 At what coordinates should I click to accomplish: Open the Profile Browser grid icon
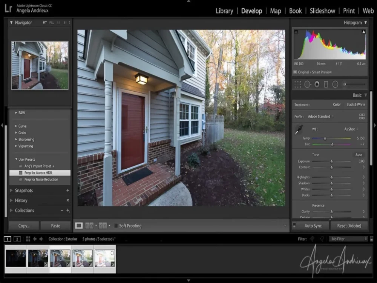(x=362, y=117)
